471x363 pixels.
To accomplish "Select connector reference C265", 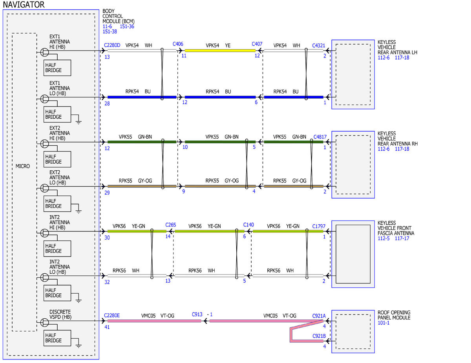I will click(x=171, y=225).
